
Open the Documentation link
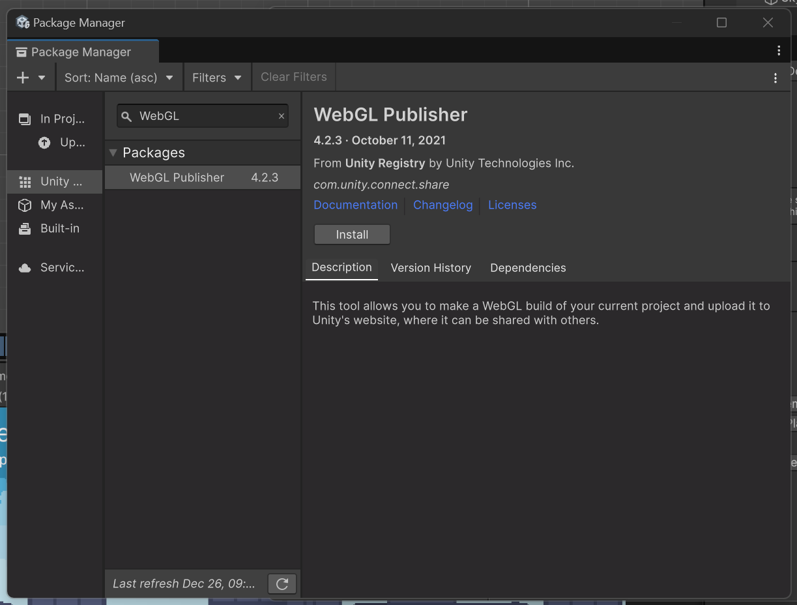pos(355,205)
